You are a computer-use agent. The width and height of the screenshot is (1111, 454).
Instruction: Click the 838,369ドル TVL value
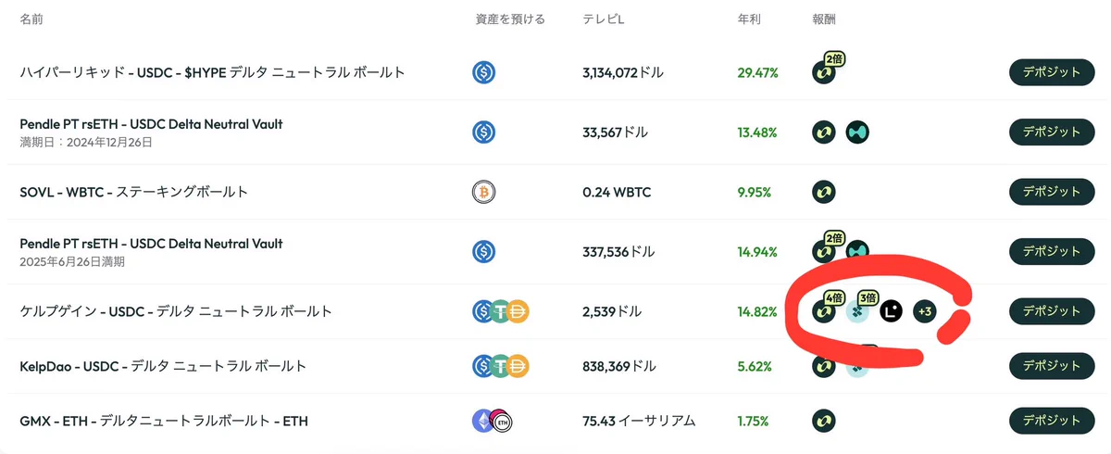pos(619,366)
